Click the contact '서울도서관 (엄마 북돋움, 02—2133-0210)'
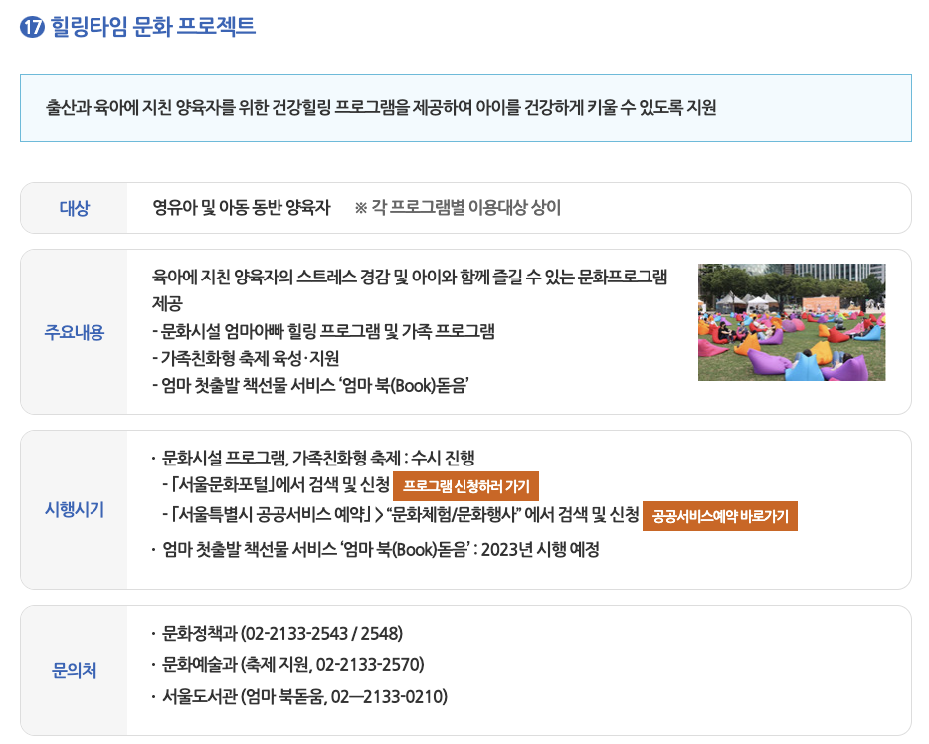Image resolution: width=929 pixels, height=744 pixels. point(304,696)
